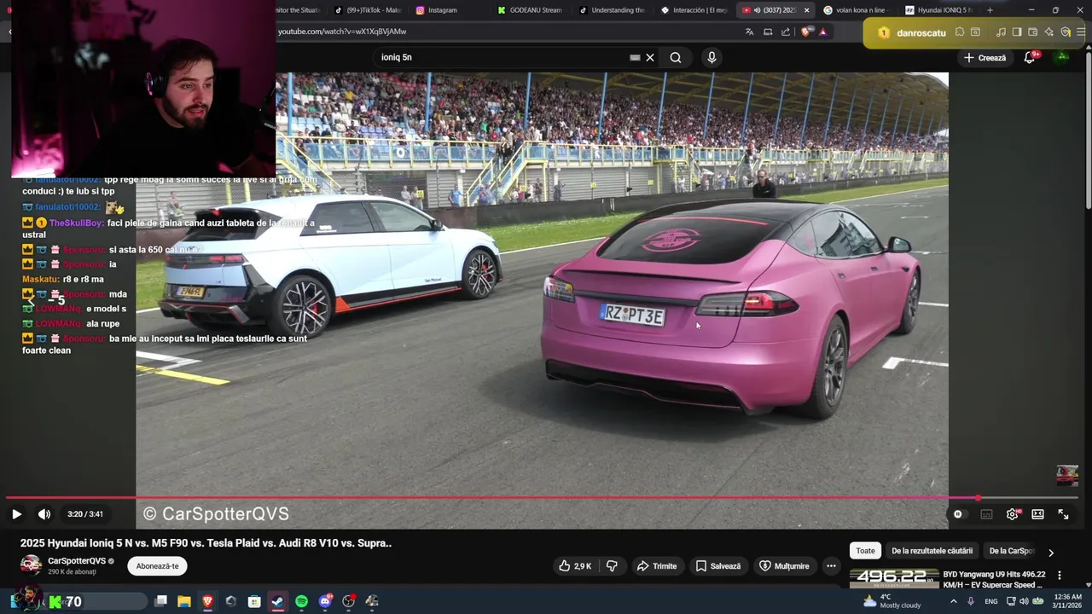Viewport: 1092px width, 614px height.
Task: Open File Explorer from taskbar
Action: tap(184, 601)
